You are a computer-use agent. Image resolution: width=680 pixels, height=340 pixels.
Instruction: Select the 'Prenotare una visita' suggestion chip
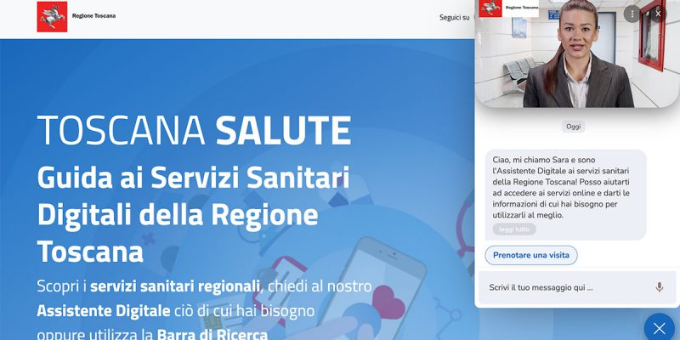(x=530, y=256)
